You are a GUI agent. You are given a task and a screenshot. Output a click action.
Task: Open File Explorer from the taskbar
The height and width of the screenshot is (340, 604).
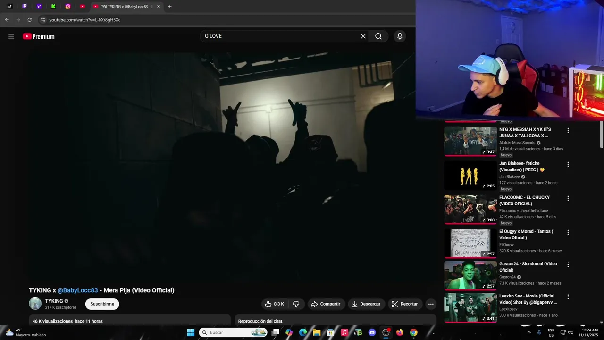tap(317, 332)
